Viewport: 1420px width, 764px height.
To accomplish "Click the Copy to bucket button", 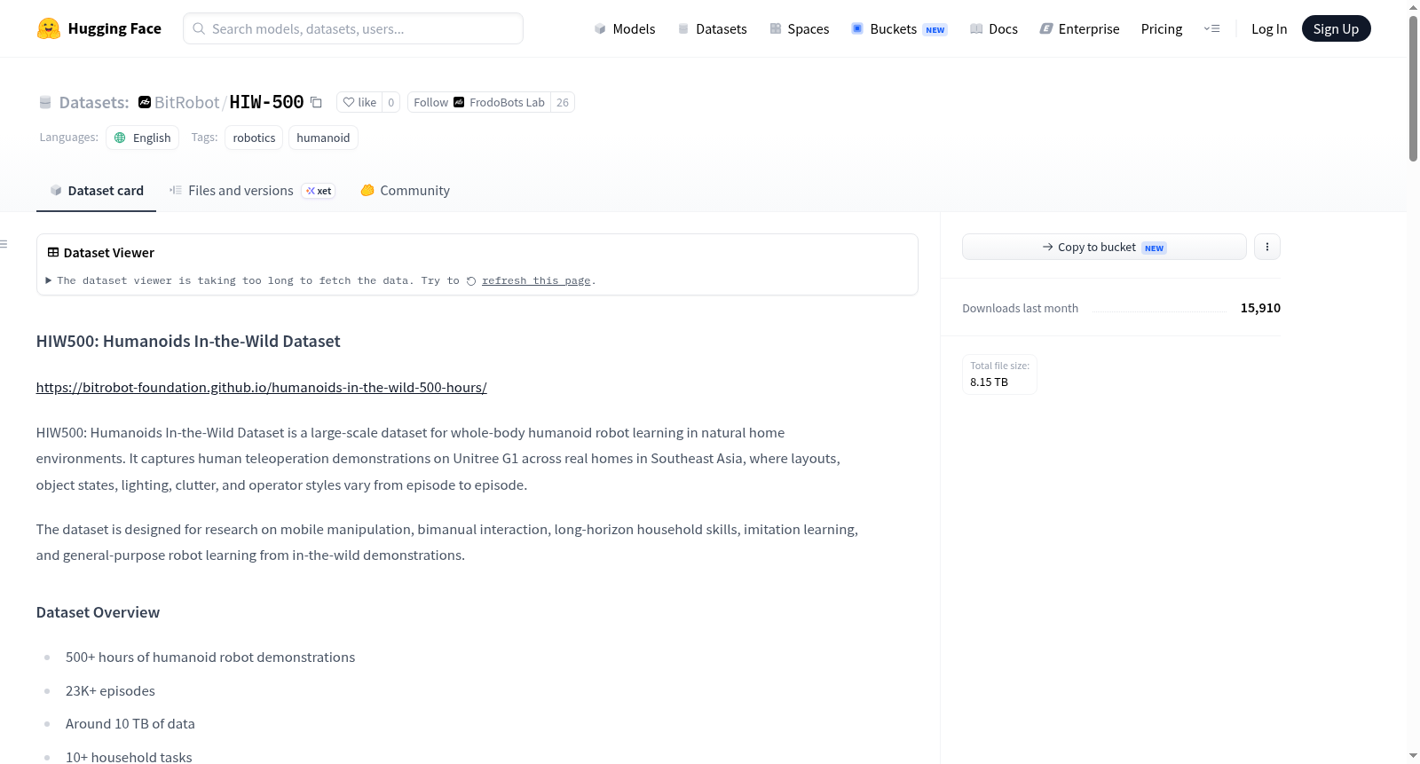I will [x=1104, y=247].
